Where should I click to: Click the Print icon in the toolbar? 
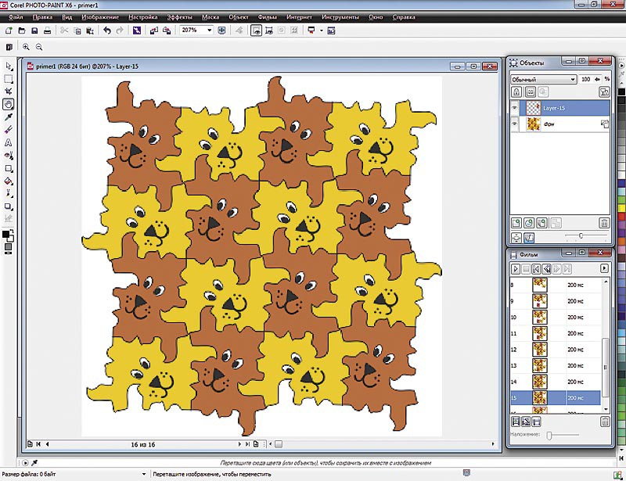(x=48, y=31)
